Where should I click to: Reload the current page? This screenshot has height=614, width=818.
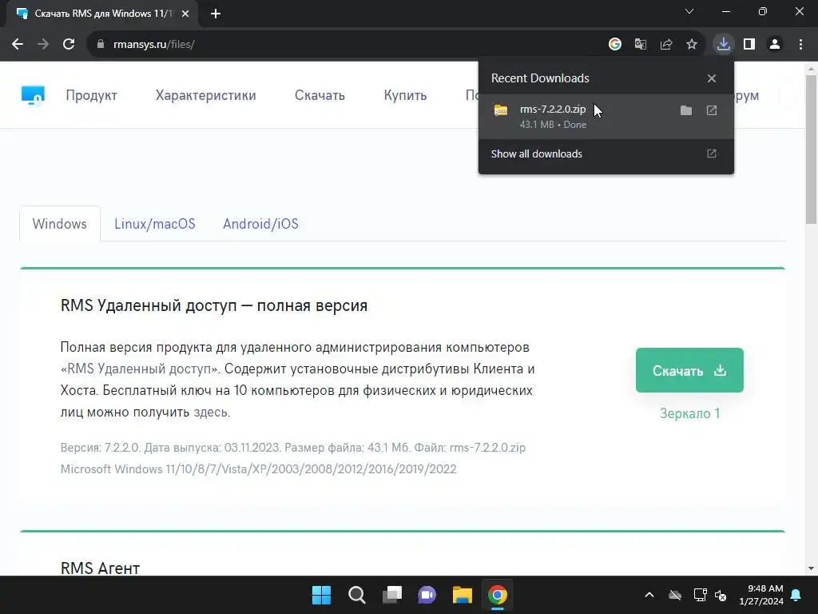click(69, 45)
